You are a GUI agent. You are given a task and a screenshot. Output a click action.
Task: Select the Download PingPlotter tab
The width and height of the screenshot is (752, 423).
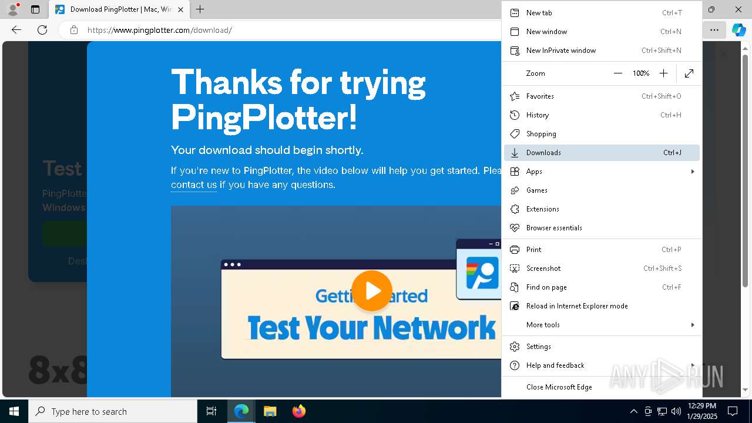(118, 9)
